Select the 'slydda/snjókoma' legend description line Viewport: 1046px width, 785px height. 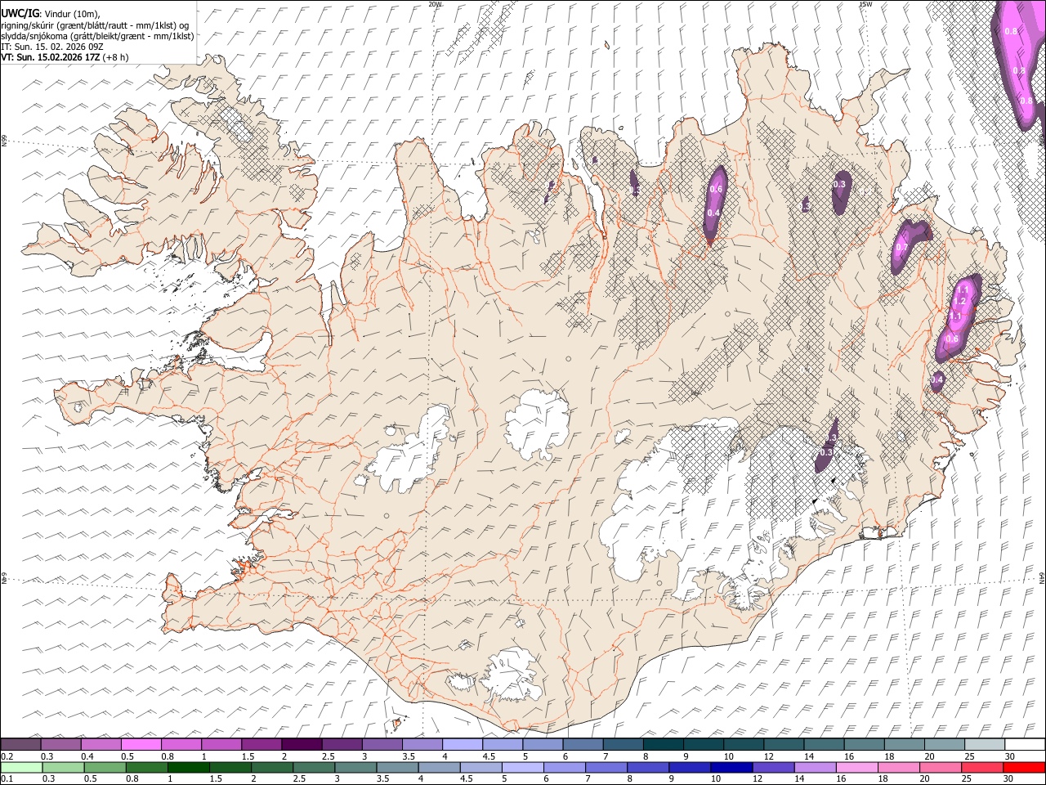[x=97, y=36]
